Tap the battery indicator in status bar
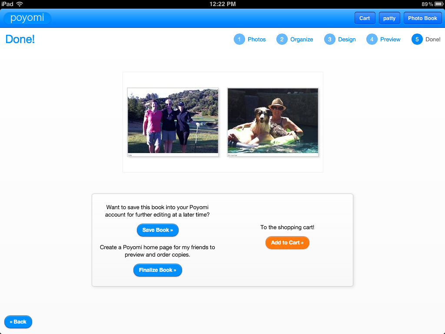 click(438, 4)
